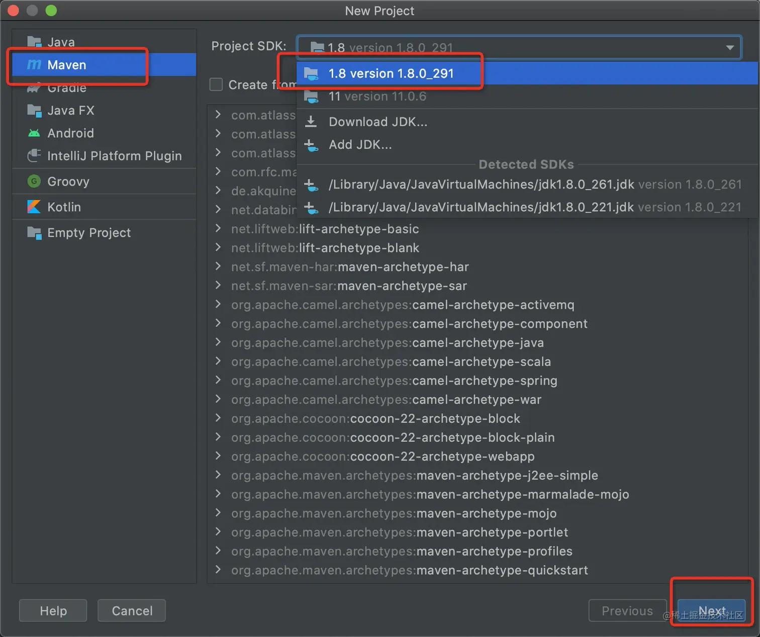Click the plus cup icon for Add JDK
Image resolution: width=760 pixels, height=637 pixels.
pyautogui.click(x=311, y=145)
